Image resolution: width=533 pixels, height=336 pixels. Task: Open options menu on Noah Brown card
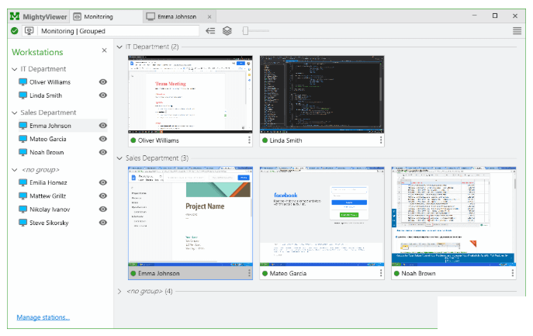[x=513, y=273]
